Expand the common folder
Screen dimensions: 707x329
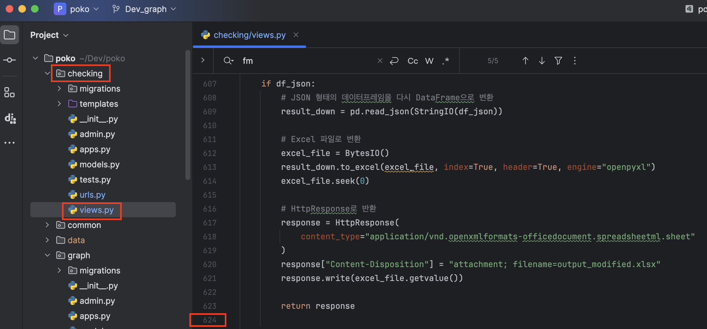47,225
